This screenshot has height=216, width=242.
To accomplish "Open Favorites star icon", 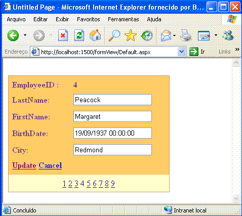I will pos(131,35).
